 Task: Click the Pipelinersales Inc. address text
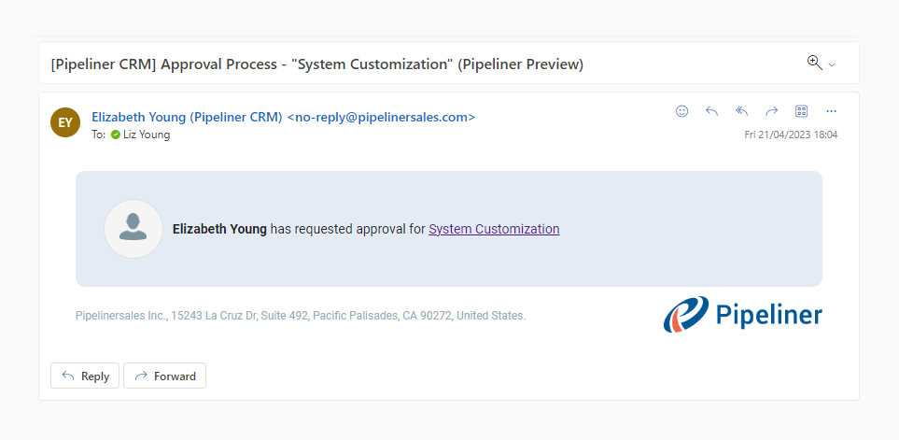click(x=300, y=316)
